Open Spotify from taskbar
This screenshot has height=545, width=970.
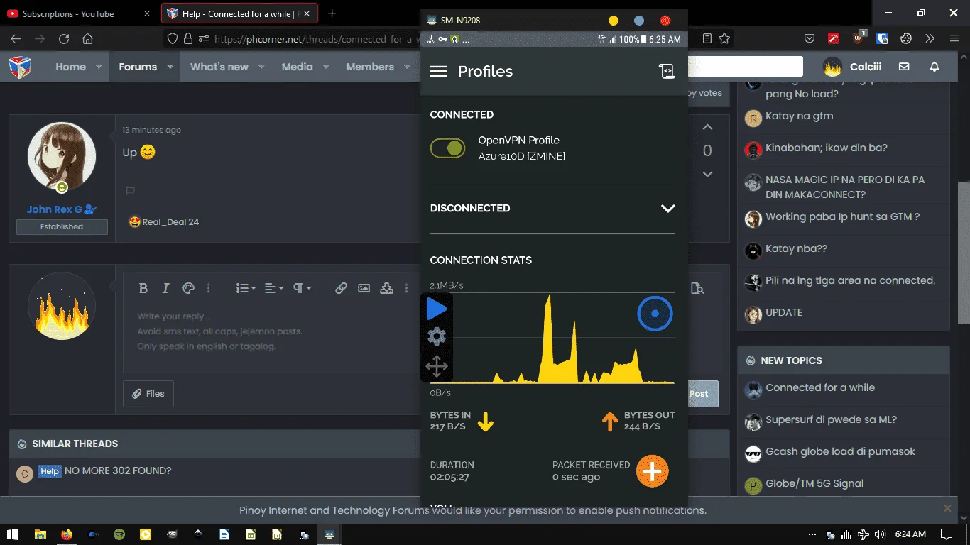(119, 534)
